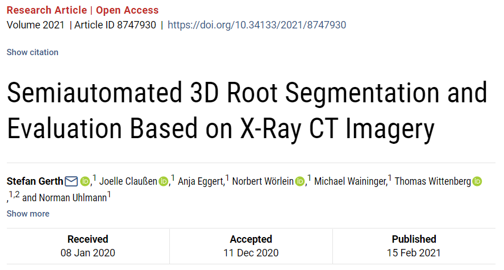Click the Stefan Gerth author name
The image size is (504, 270).
pos(35,181)
